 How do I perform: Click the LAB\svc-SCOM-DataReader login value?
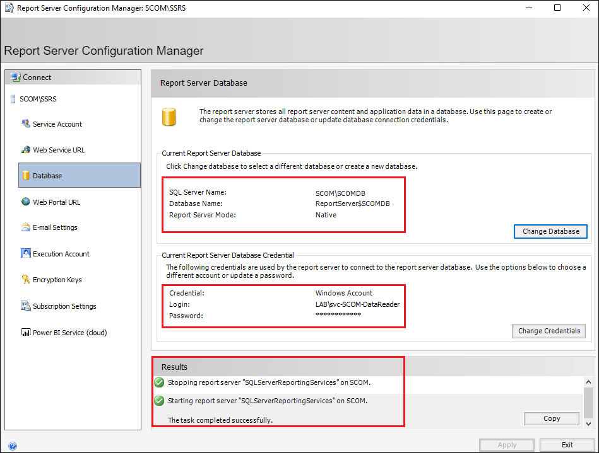357,304
